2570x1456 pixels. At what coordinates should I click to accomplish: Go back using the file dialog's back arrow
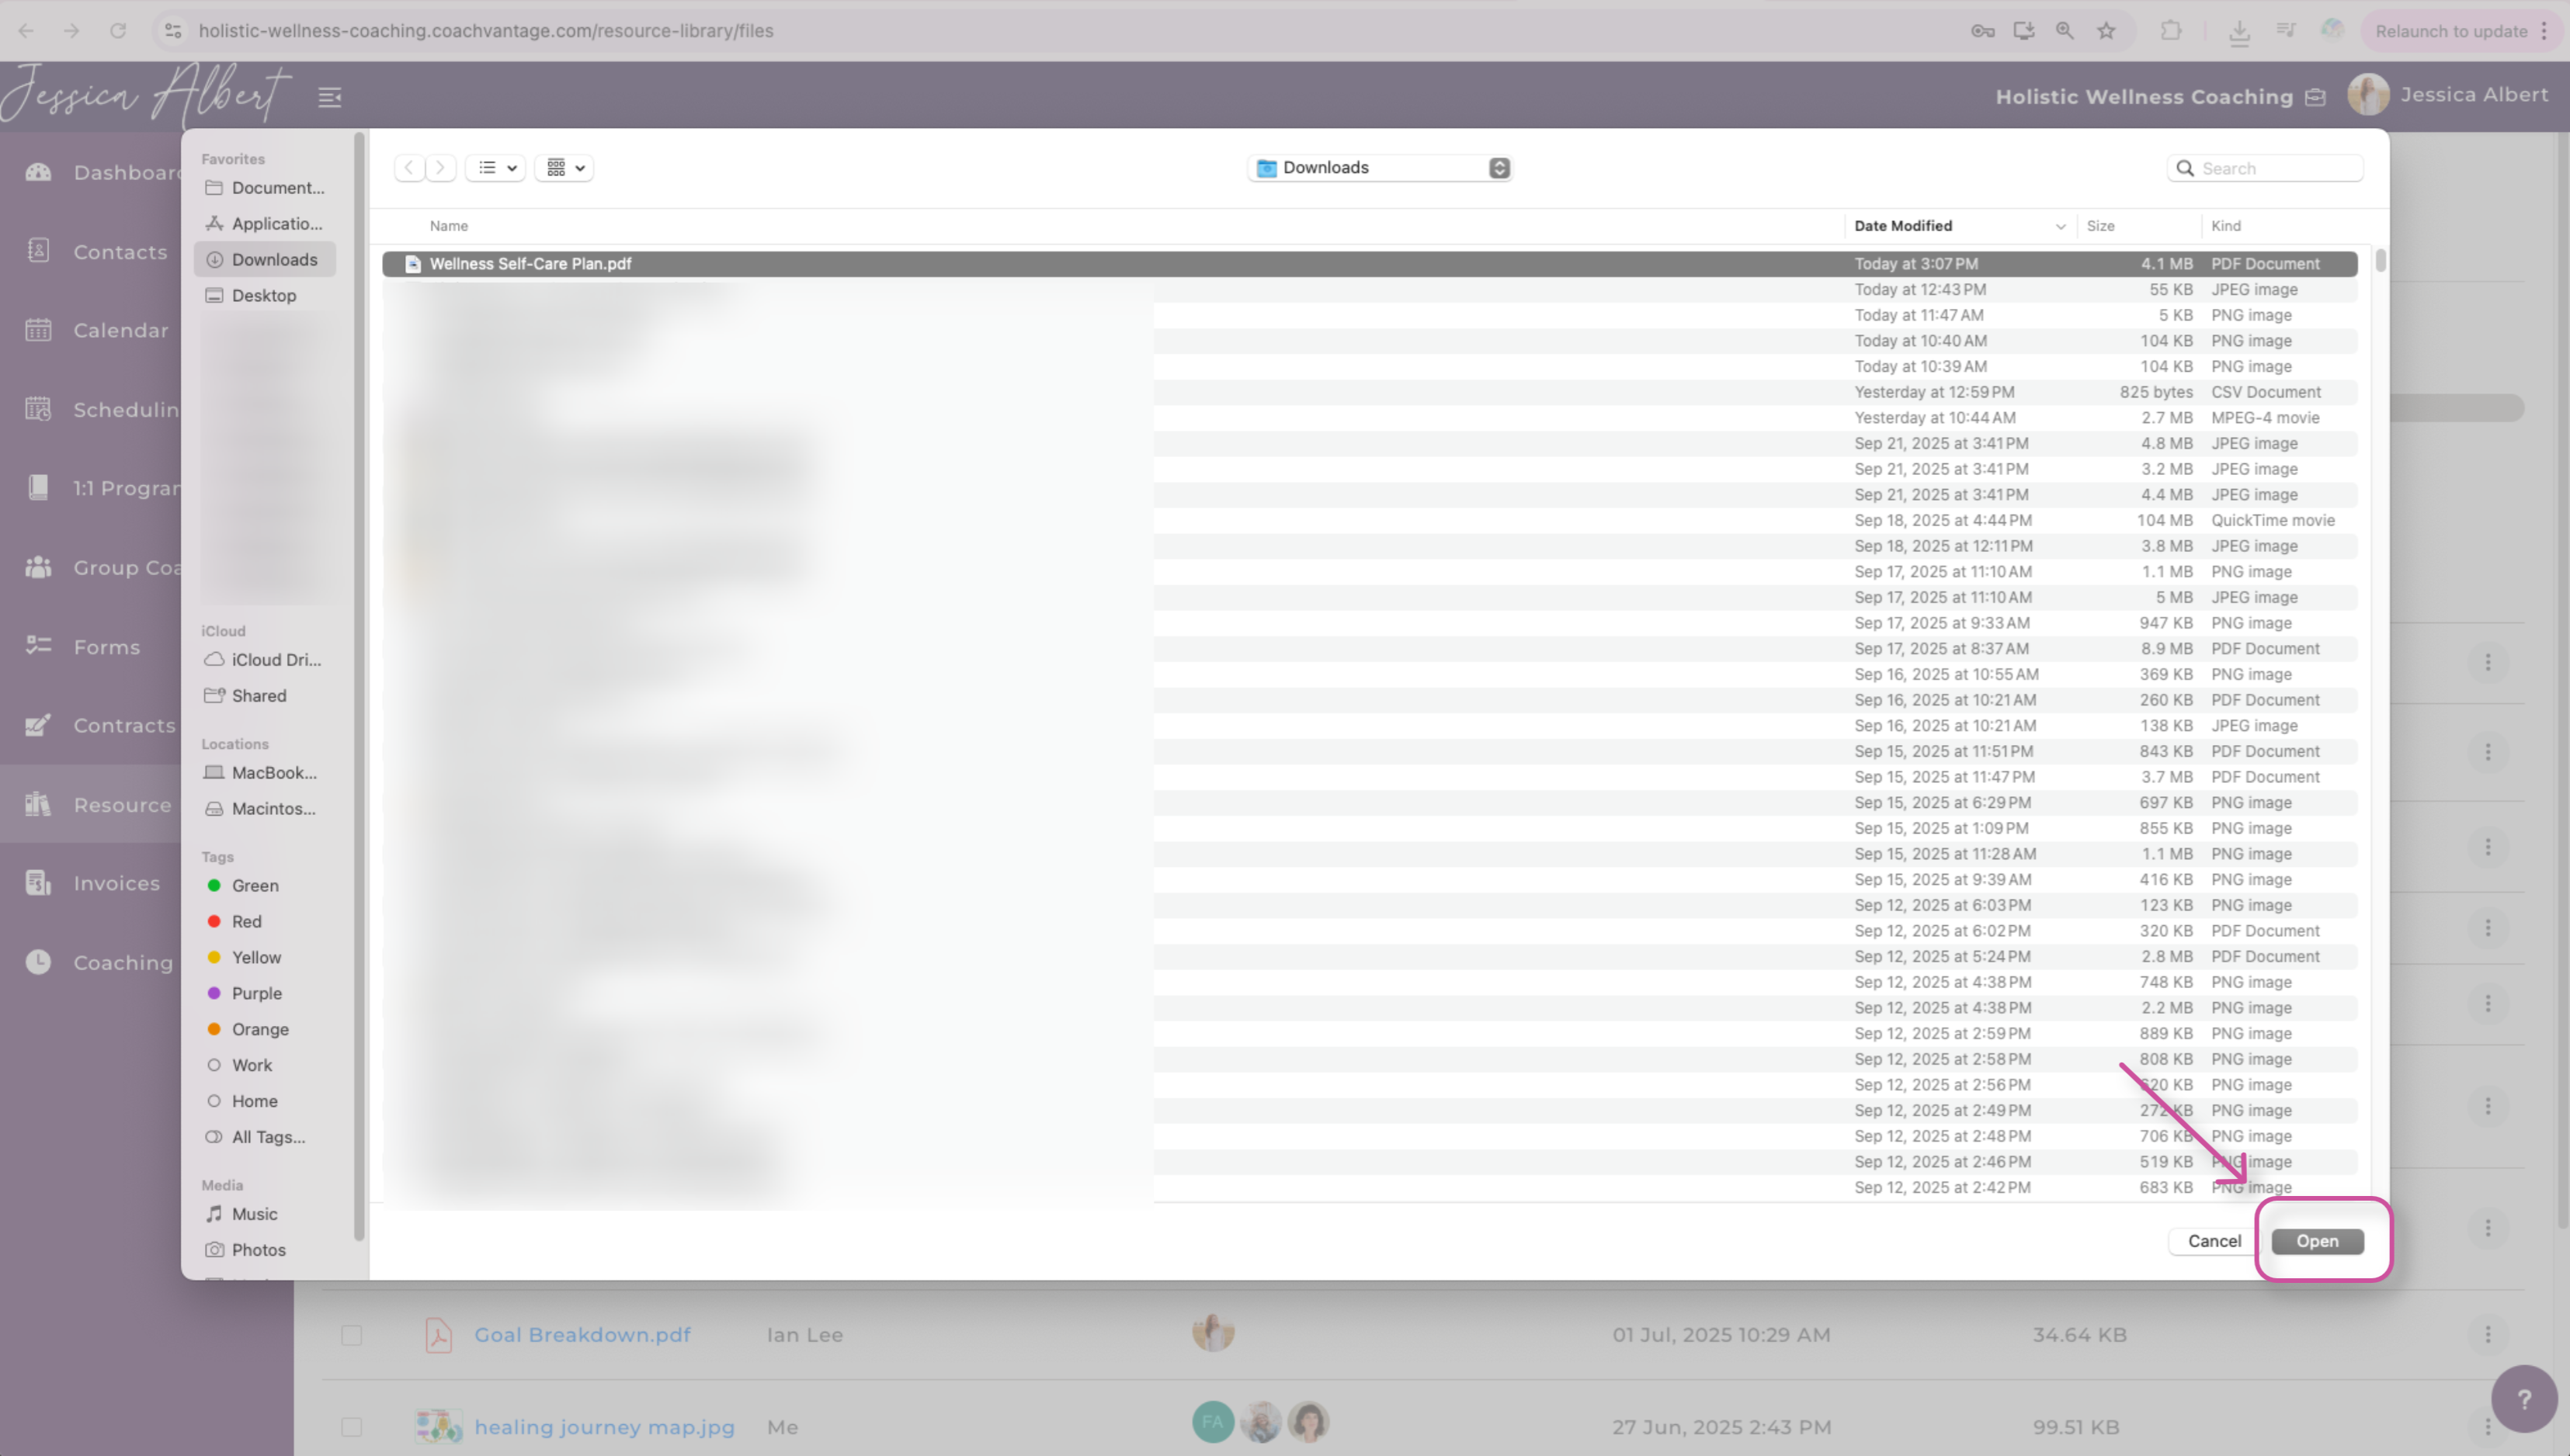click(409, 168)
